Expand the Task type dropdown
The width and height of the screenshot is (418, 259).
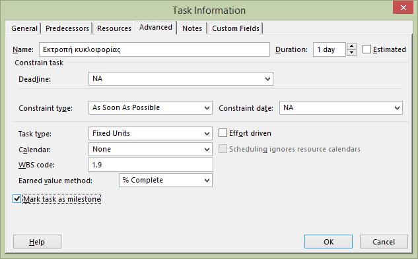point(207,133)
